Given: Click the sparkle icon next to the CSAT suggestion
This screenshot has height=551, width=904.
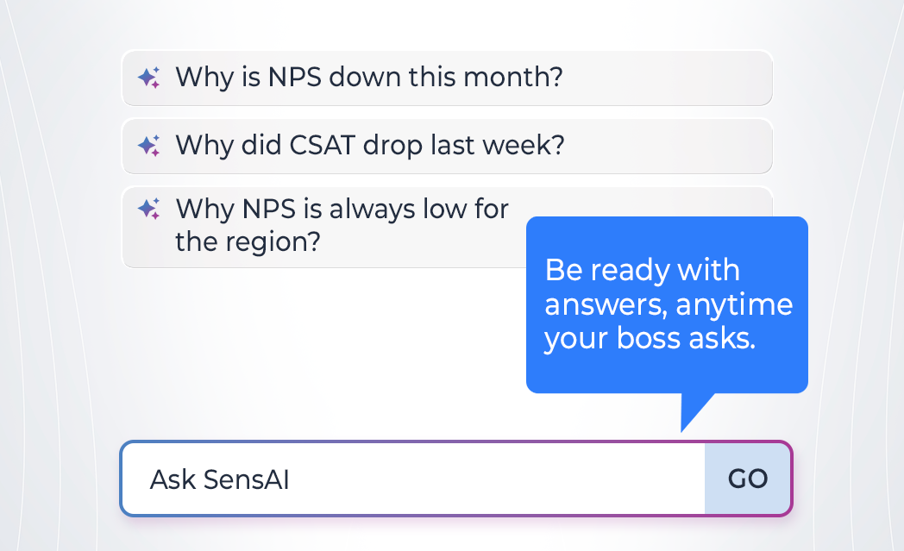Looking at the screenshot, I should (149, 146).
